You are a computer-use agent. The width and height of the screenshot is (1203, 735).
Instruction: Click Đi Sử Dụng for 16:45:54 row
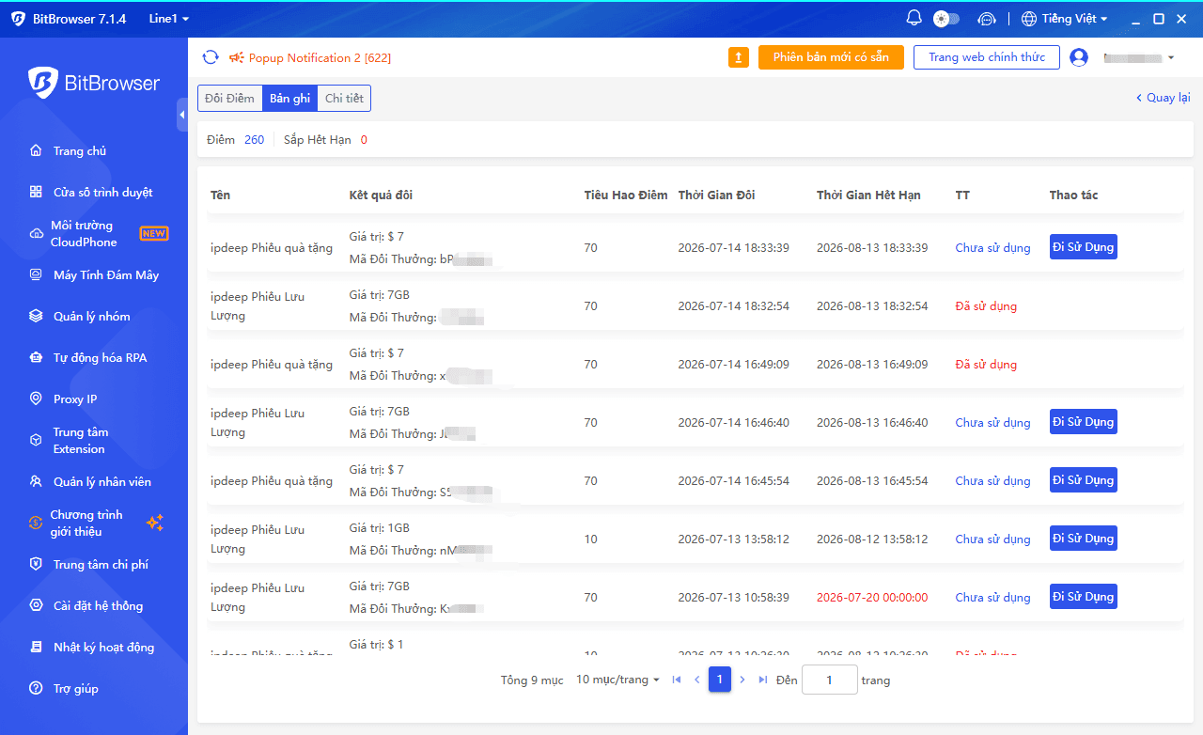[1083, 480]
